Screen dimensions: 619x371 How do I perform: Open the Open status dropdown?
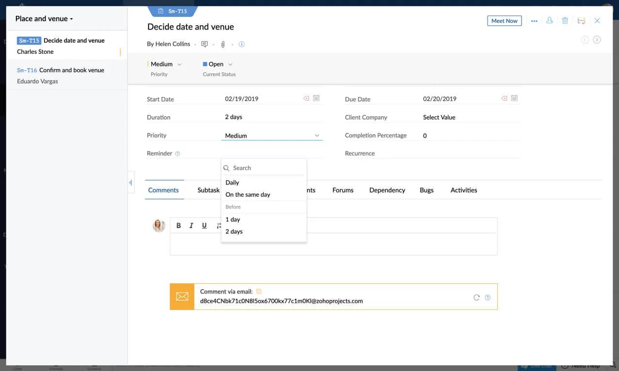coord(218,64)
